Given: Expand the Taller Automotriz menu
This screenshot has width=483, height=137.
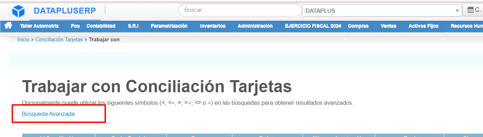Looking at the screenshot, I should [x=42, y=26].
